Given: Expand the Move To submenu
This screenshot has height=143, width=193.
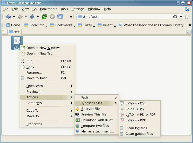Looking at the screenshot, I should click(x=47, y=116).
